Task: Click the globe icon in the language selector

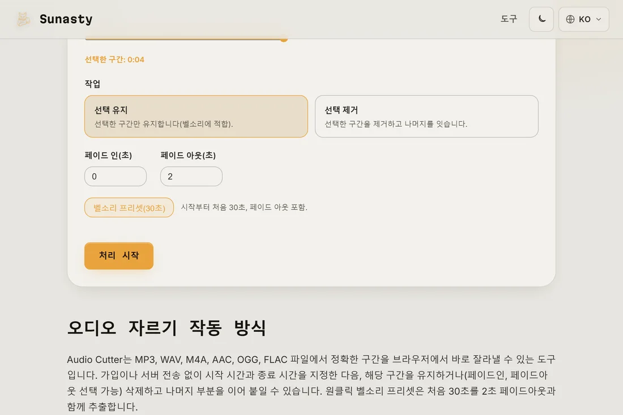Action: 570,19
